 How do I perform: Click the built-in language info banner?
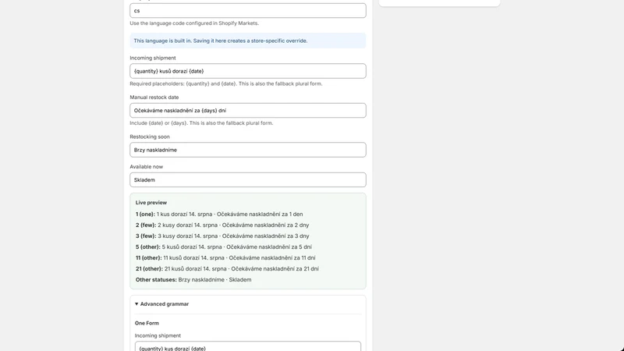[247, 41]
